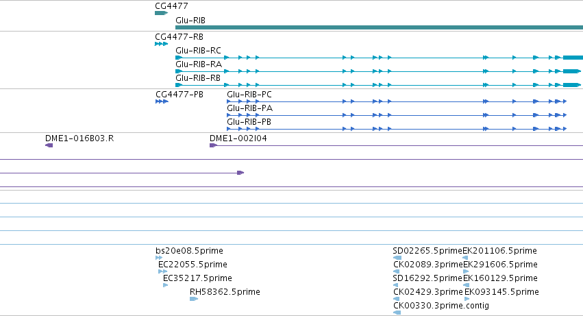
Task: Click the thick Glu-RIB gene bar
Action: 380,27
